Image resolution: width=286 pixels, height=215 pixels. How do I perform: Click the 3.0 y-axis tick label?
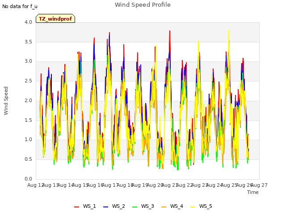28,61
